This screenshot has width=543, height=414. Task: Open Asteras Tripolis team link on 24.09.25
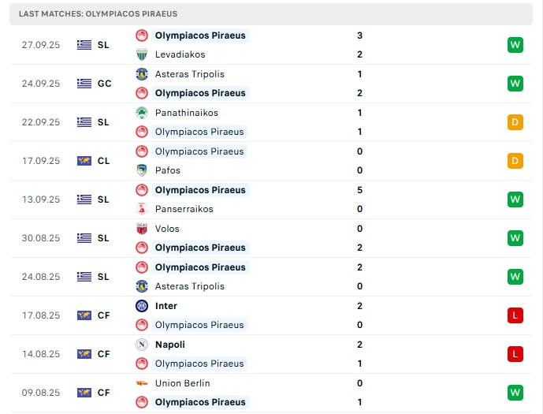click(x=189, y=74)
